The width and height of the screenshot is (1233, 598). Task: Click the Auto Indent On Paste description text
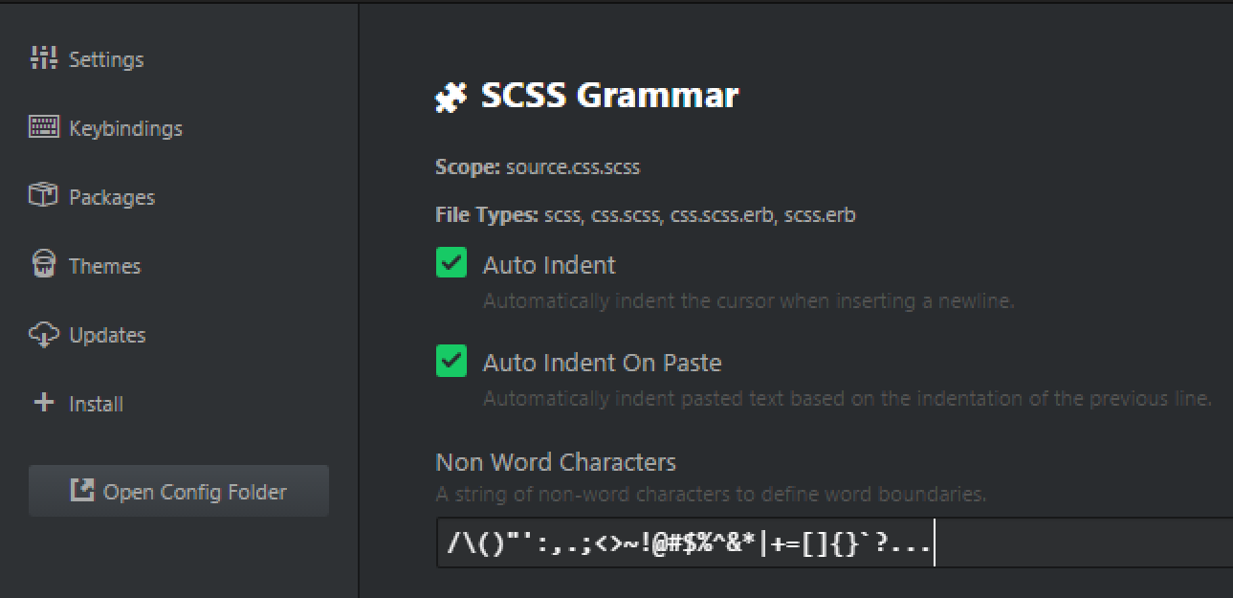848,399
